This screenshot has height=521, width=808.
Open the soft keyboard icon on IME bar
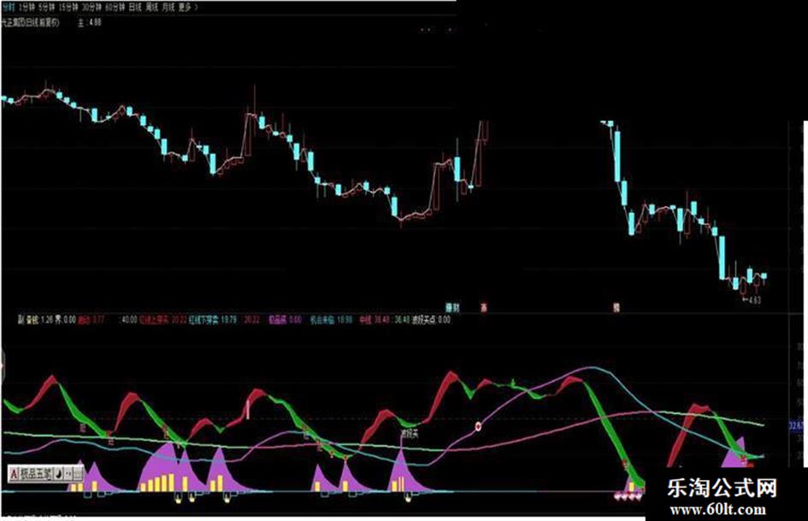pyautogui.click(x=78, y=474)
